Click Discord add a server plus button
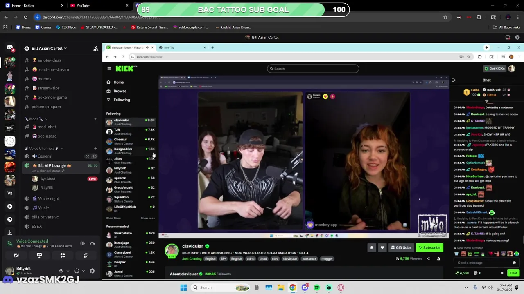This screenshot has width=524, height=294. [x=10, y=206]
